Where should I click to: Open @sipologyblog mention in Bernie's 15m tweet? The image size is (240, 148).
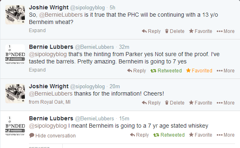[x=48, y=126]
